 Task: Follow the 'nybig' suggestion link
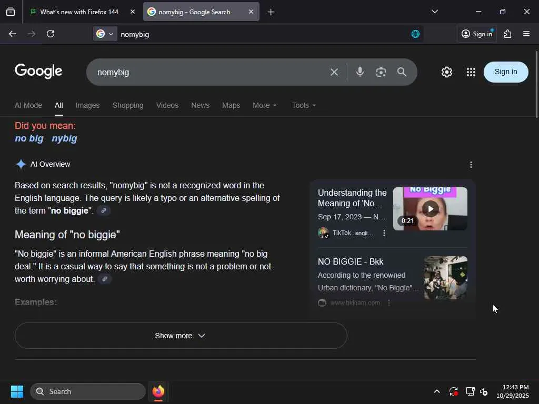pos(64,138)
